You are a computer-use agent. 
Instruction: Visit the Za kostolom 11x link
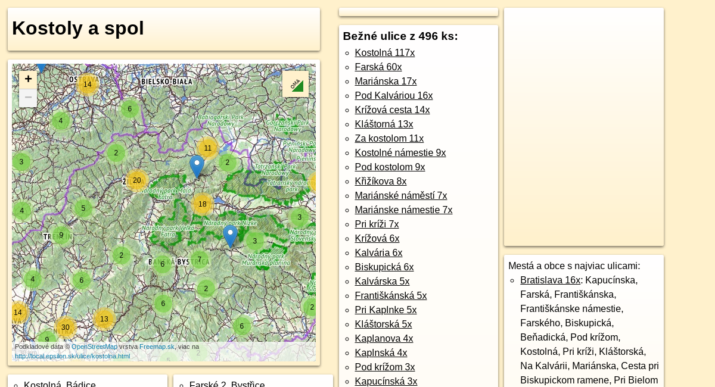389,138
